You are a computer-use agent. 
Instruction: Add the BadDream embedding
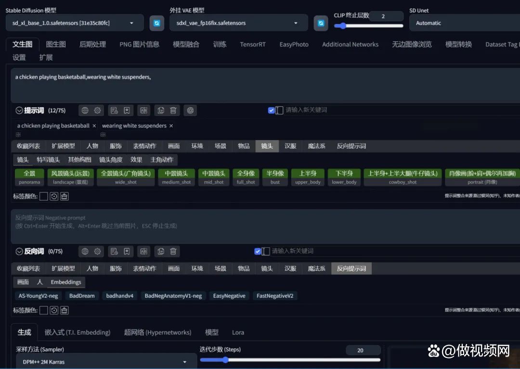[x=82, y=296]
